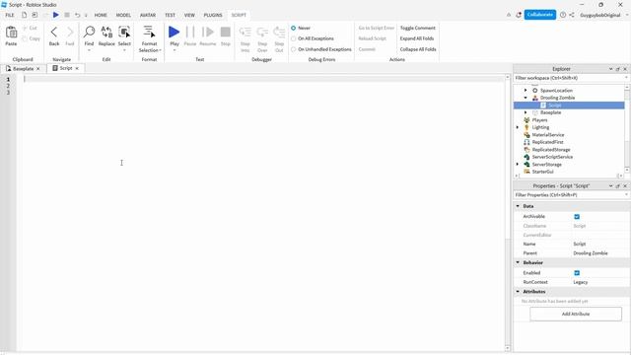The height and width of the screenshot is (355, 631).
Task: Click Toggle Comment action
Action: [x=418, y=29]
